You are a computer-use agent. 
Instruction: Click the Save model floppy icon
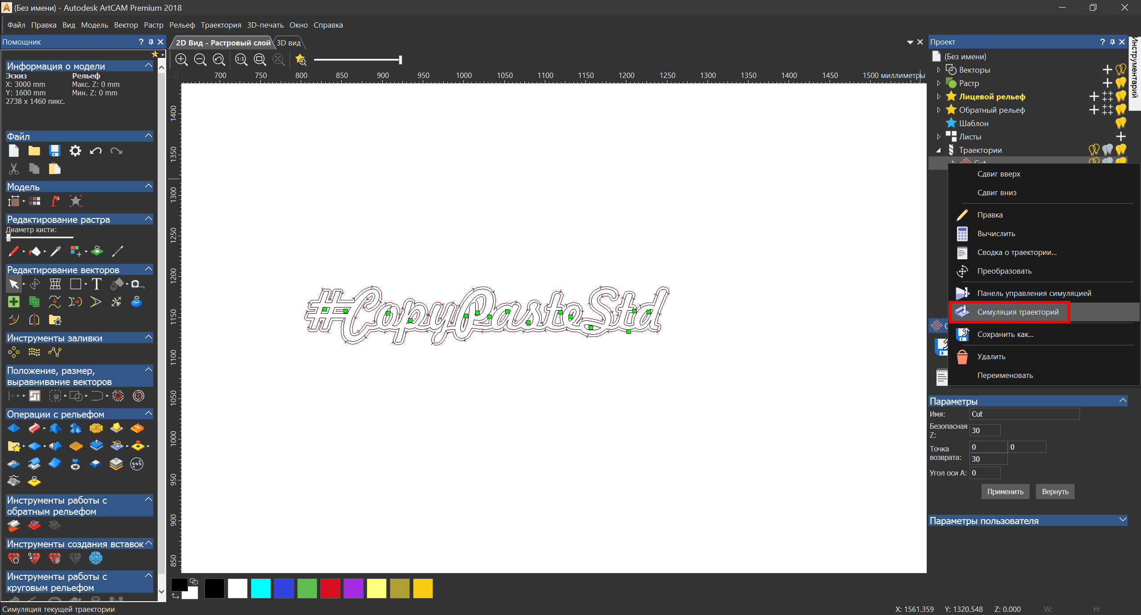click(54, 151)
